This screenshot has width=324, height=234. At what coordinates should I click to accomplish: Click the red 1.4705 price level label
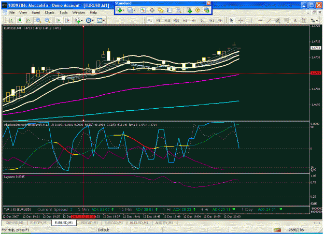tap(316, 73)
